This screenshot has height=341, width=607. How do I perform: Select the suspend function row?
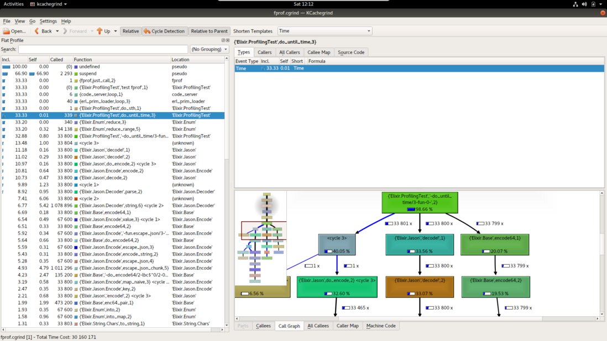(x=112, y=73)
